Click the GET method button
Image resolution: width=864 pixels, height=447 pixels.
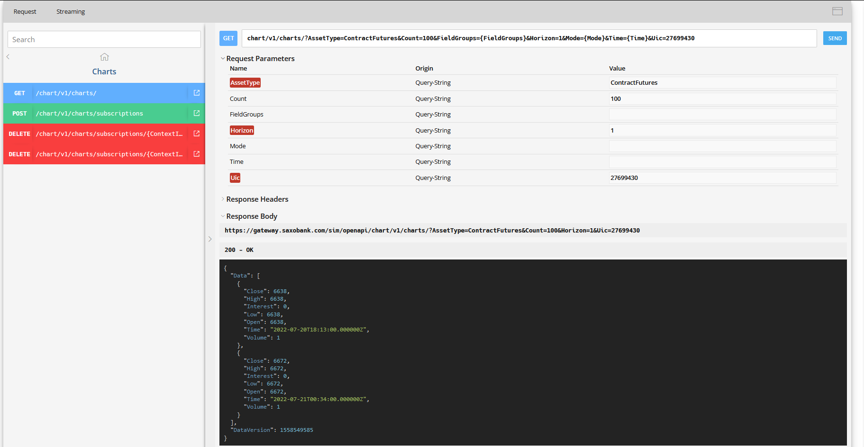pyautogui.click(x=228, y=38)
